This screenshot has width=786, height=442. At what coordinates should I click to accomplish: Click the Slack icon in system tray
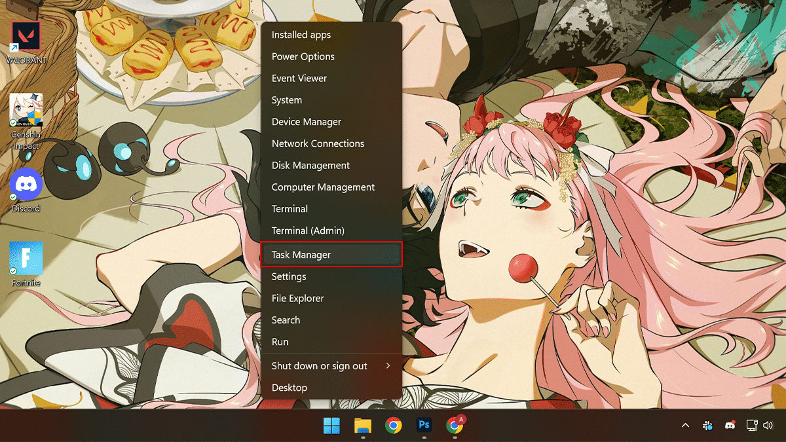tap(707, 426)
